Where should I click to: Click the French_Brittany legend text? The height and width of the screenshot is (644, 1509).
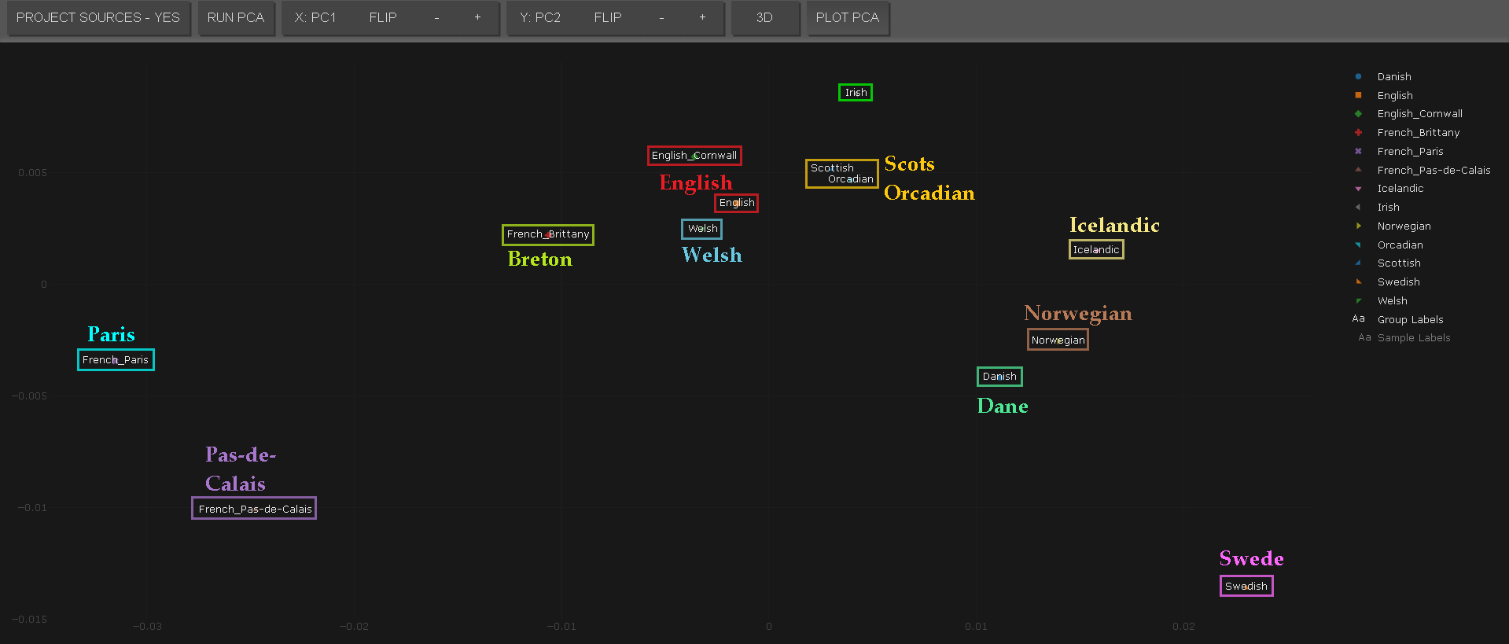(x=1419, y=133)
